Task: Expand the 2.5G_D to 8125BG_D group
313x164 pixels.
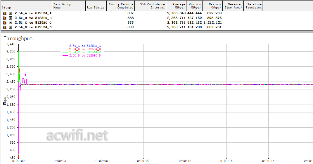Action: [x=11, y=27]
